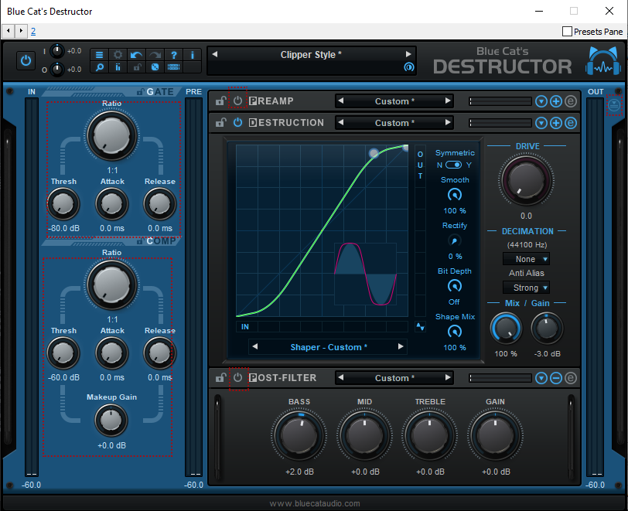The width and height of the screenshot is (628, 511).
Task: Click previous Destruction preset arrow
Action: (x=341, y=123)
